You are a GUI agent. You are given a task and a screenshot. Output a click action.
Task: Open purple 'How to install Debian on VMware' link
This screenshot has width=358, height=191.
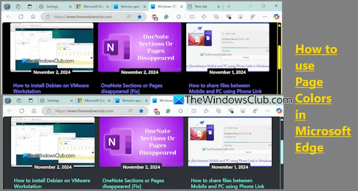pyautogui.click(x=51, y=88)
